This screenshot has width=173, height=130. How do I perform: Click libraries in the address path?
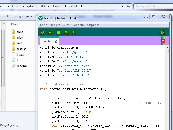[57, 6]
